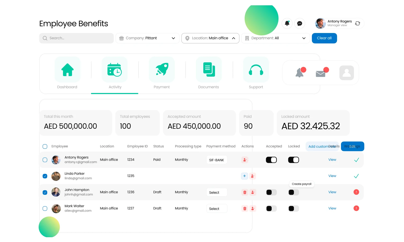
Task: Open Support via the headphones icon
Action: [x=256, y=69]
